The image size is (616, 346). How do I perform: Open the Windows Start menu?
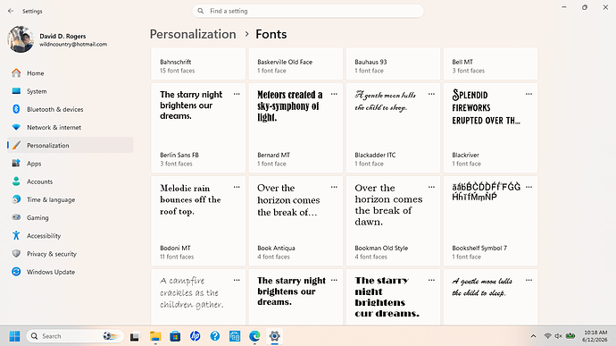14,336
